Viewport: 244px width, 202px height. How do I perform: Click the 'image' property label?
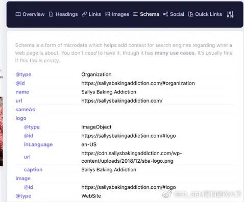[x=23, y=179]
